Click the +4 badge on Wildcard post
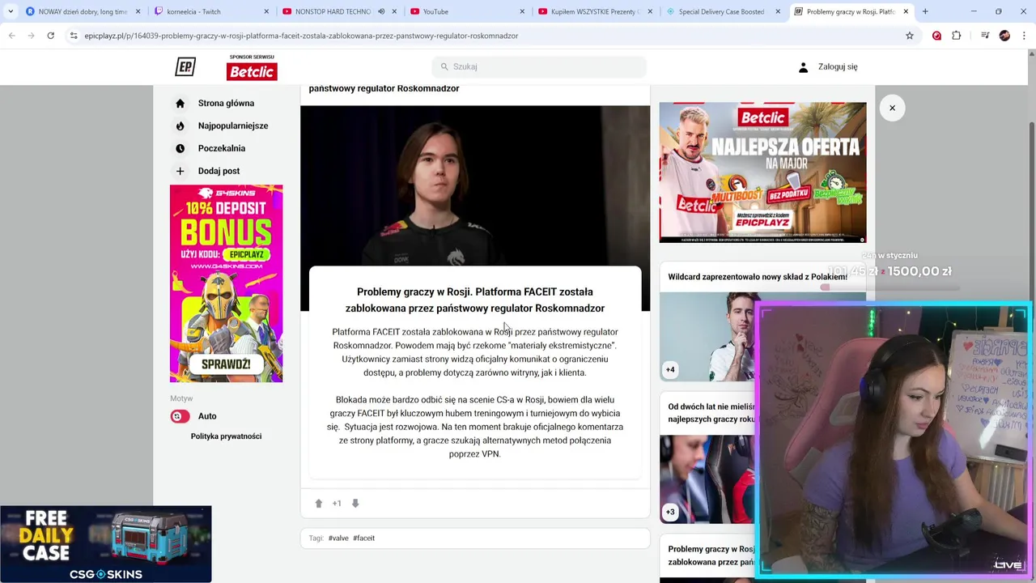Viewport: 1036px width, 583px height. click(x=670, y=370)
